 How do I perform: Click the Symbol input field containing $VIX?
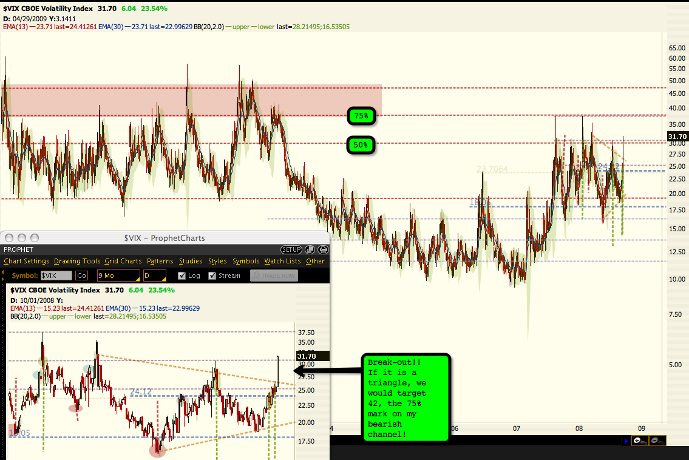(x=56, y=276)
